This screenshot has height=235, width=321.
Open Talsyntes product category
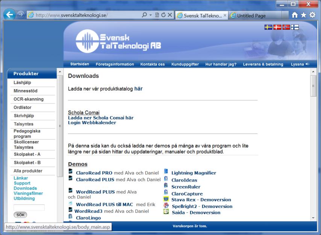pyautogui.click(x=24, y=124)
